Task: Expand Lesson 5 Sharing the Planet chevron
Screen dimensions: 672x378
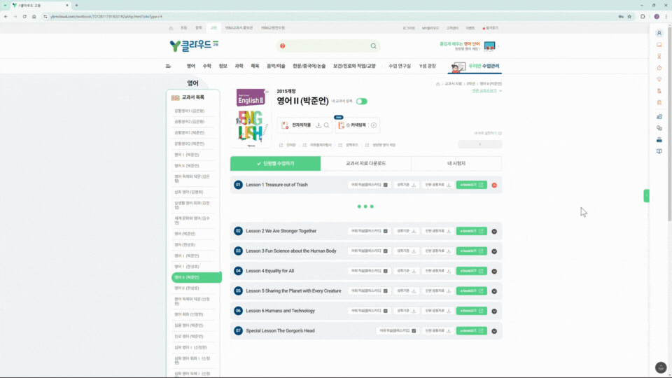Action: (x=494, y=291)
